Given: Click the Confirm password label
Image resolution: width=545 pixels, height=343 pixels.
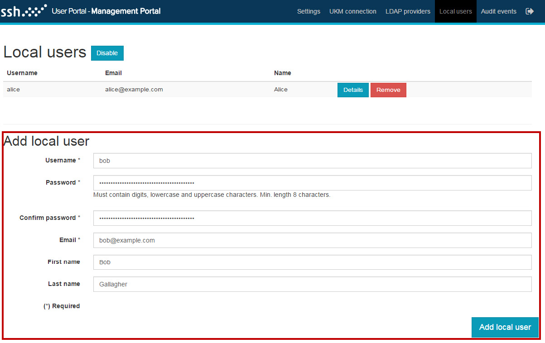Looking at the screenshot, I should tap(50, 218).
